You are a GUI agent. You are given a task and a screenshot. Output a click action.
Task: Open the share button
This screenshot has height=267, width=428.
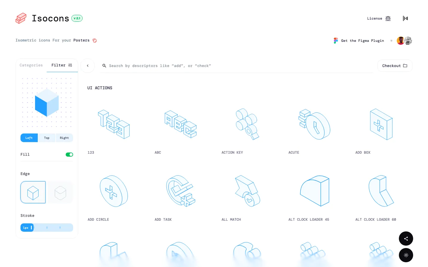pos(406,239)
